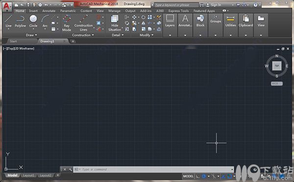Viewport: 294px width, 182px height.
Task: Click the Hide Situation tool
Action: [115, 23]
